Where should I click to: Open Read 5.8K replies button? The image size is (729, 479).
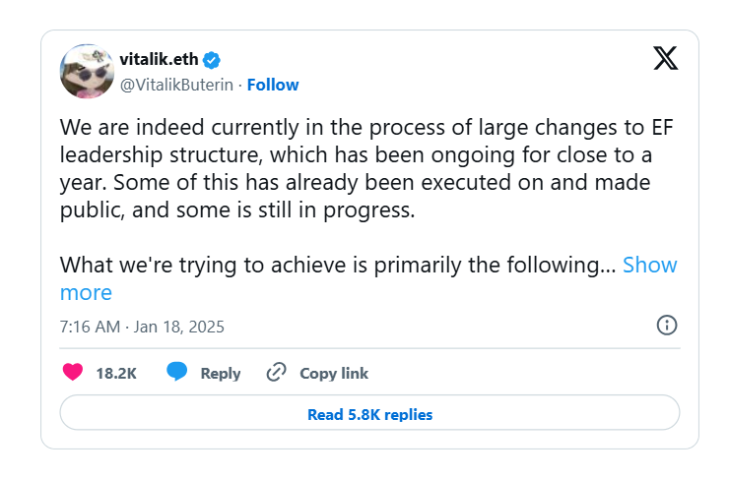coord(369,414)
